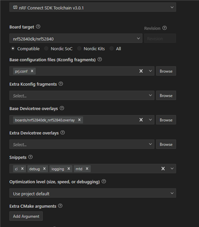Viewport: 199px width, 227px height.
Task: Remove the logging snippet tag
Action: click(x=69, y=169)
